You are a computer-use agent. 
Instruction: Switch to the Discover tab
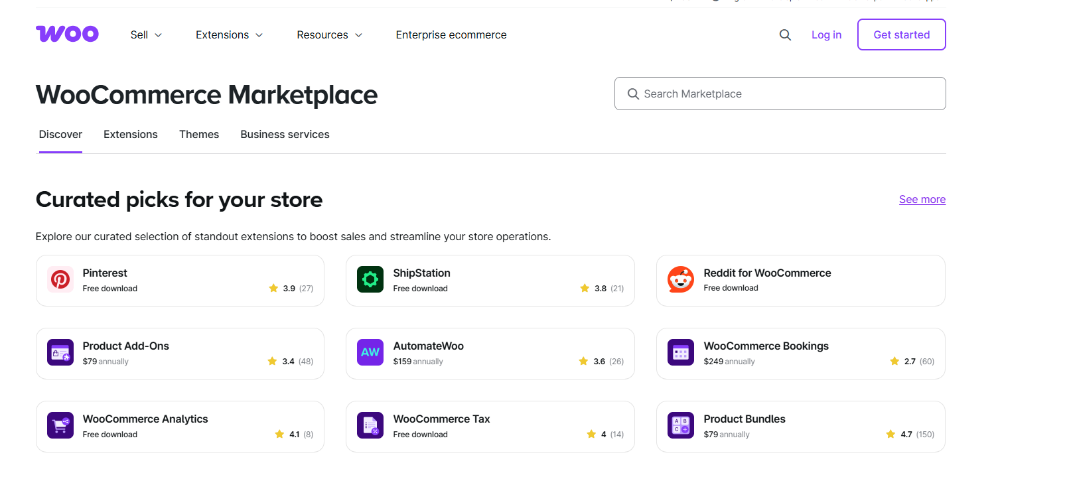(60, 135)
